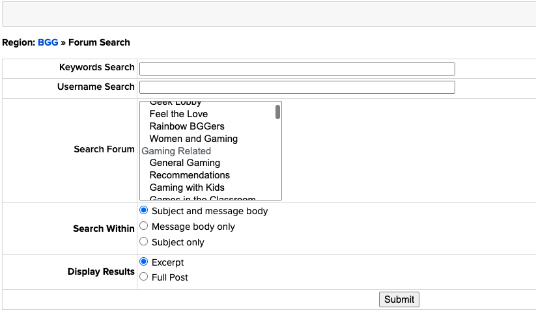This screenshot has width=536, height=319.
Task: Choose Subject and message body option
Action: click(143, 210)
